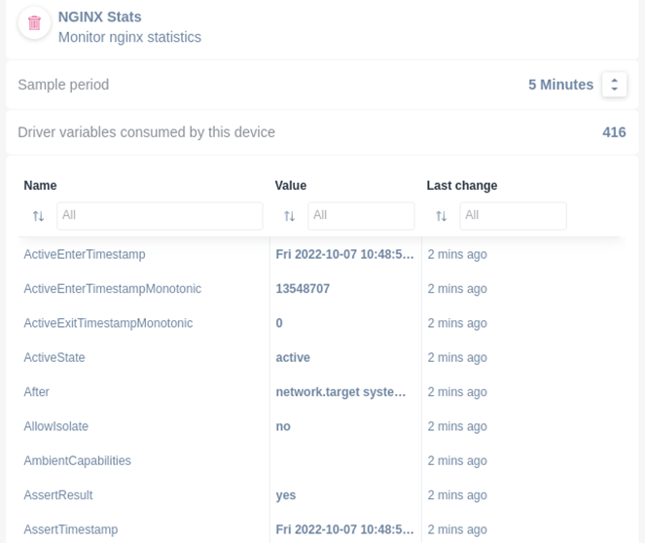Image resolution: width=645 pixels, height=543 pixels.
Task: Click the value 'active' of ActiveState
Action: point(293,357)
